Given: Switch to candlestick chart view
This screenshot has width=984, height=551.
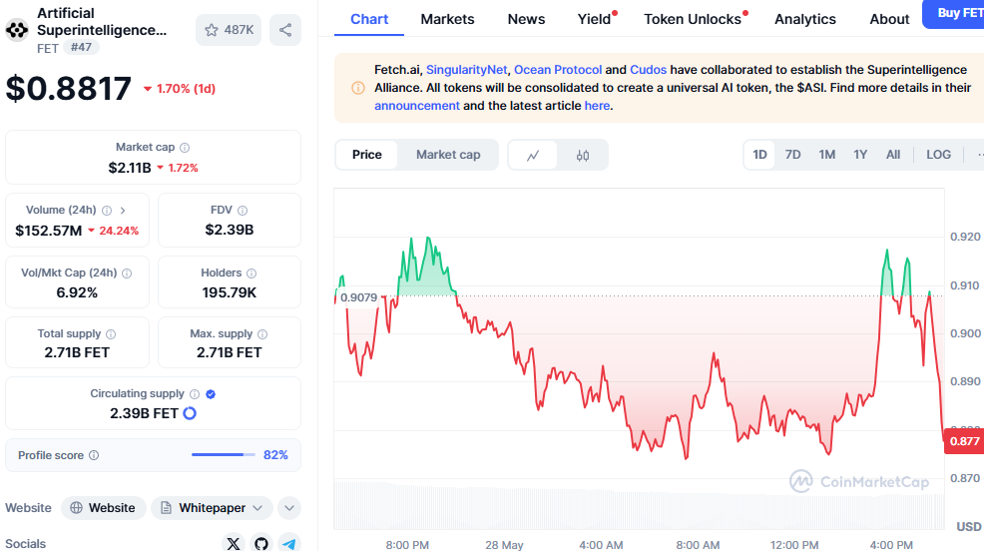Looking at the screenshot, I should click(583, 155).
